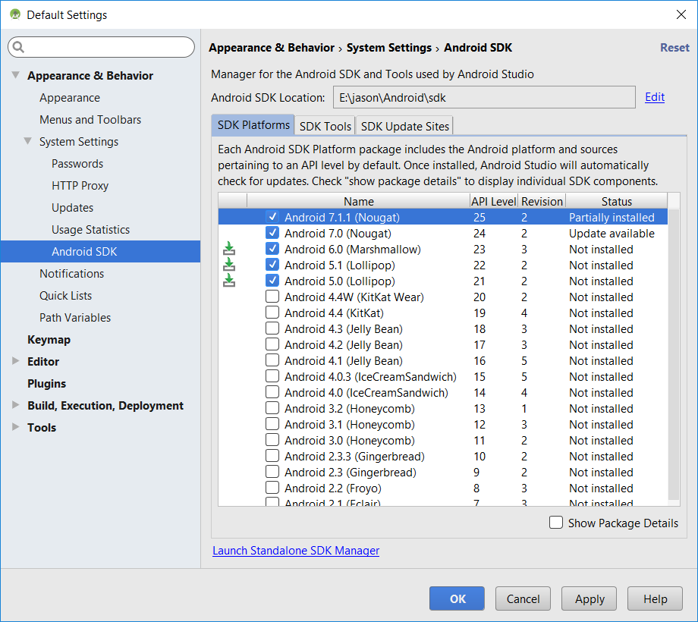Expand the Tools tree node

click(16, 427)
